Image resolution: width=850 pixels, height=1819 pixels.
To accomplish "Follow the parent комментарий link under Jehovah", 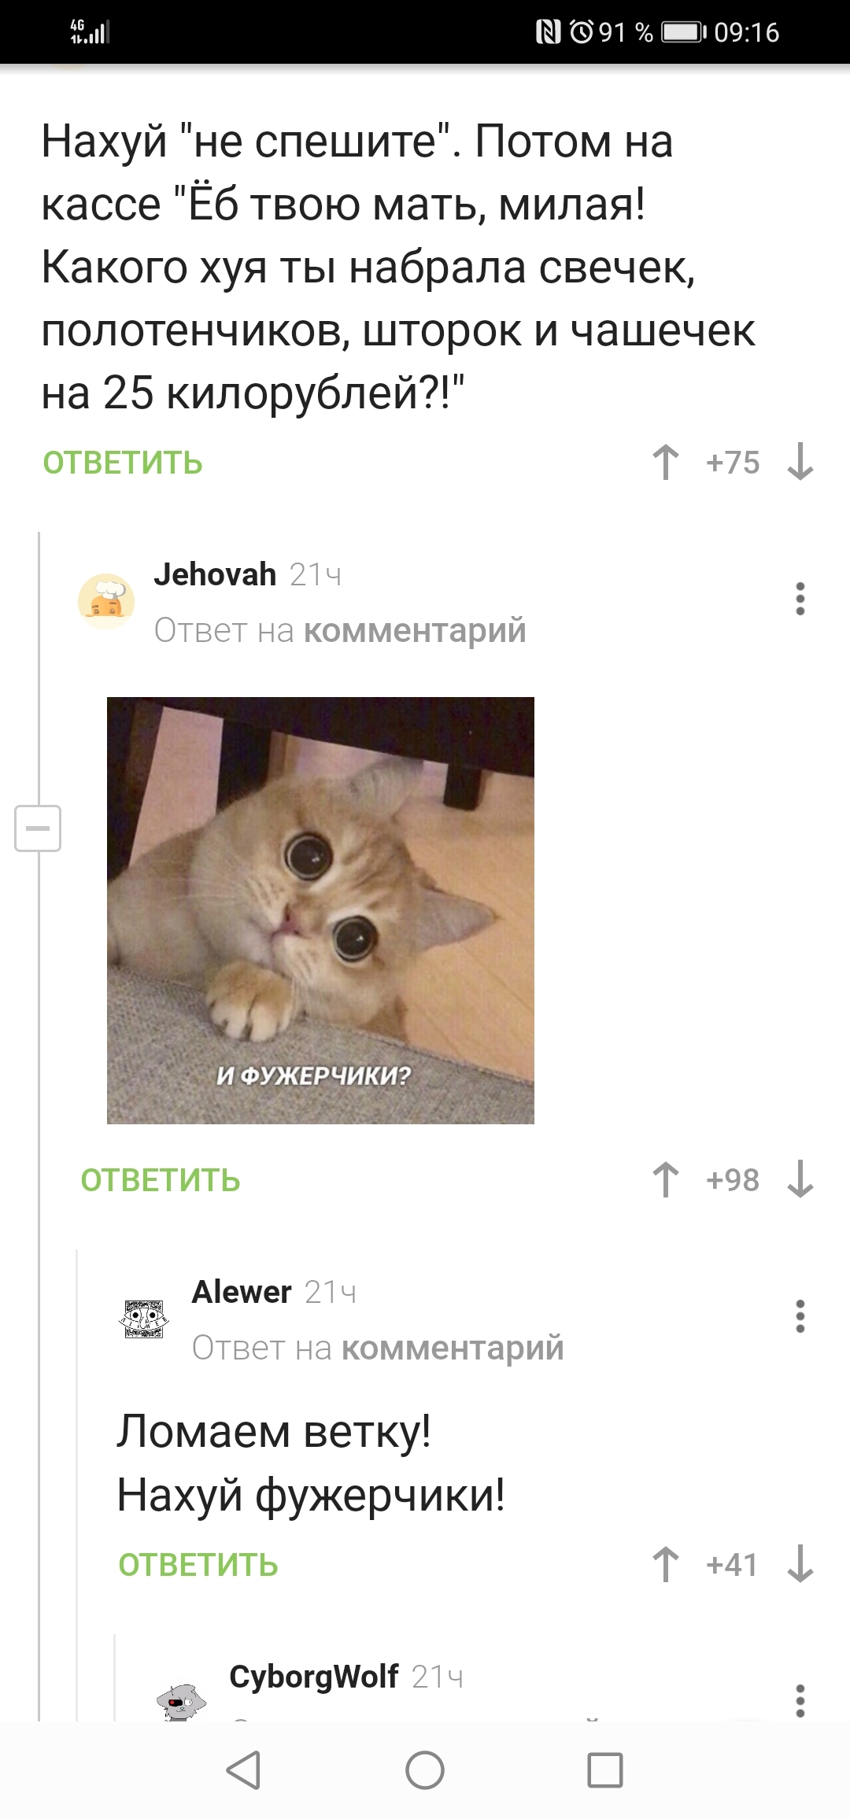I will [415, 630].
